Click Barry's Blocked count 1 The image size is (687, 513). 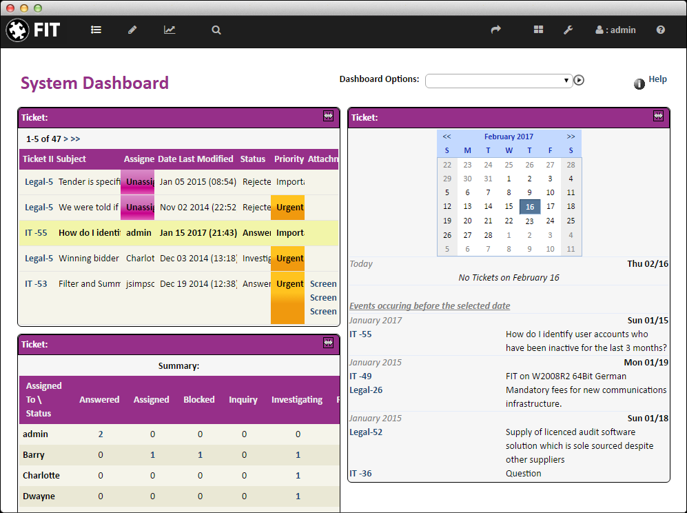200,454
